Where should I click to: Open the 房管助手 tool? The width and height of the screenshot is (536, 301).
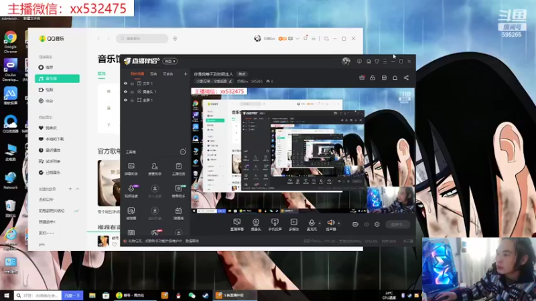point(155,169)
